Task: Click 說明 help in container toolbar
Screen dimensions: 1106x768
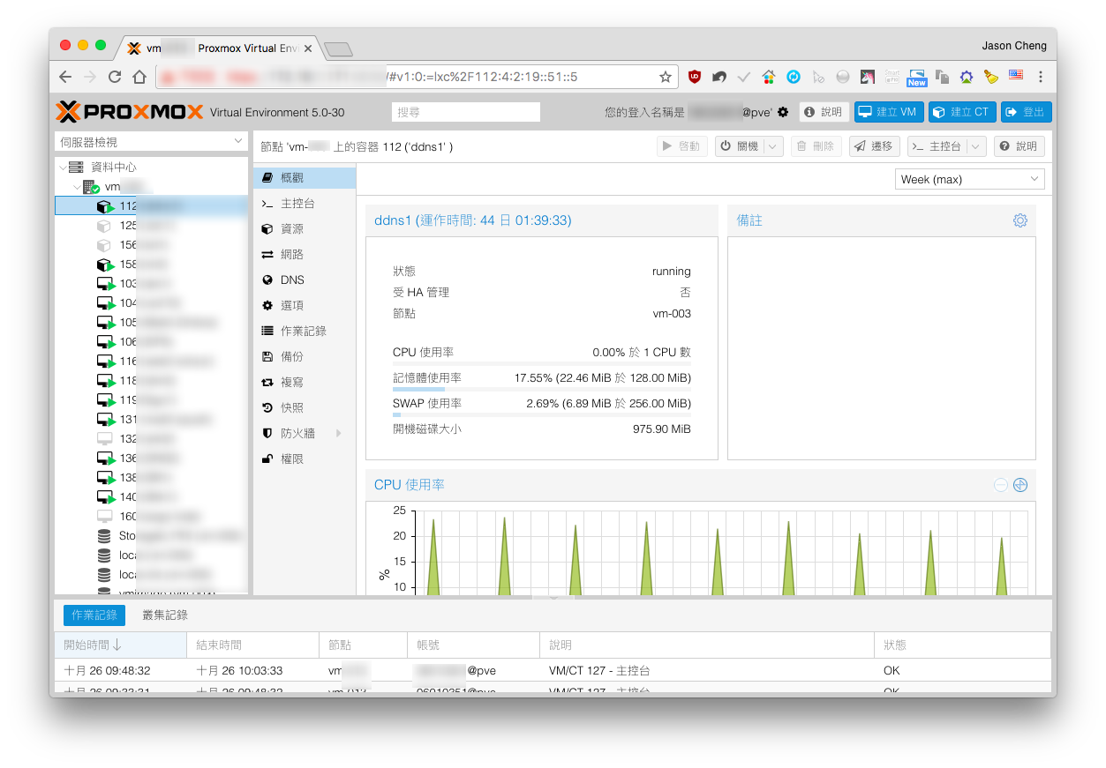Action: (1019, 146)
